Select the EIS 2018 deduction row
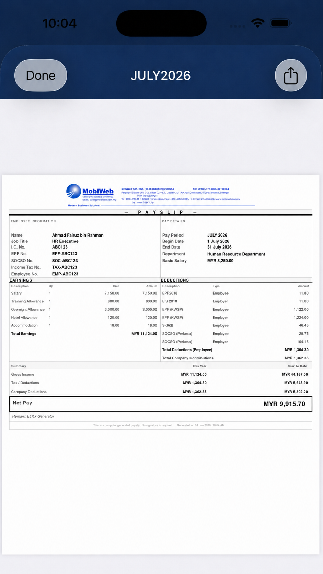The height and width of the screenshot is (574, 323). (x=235, y=301)
